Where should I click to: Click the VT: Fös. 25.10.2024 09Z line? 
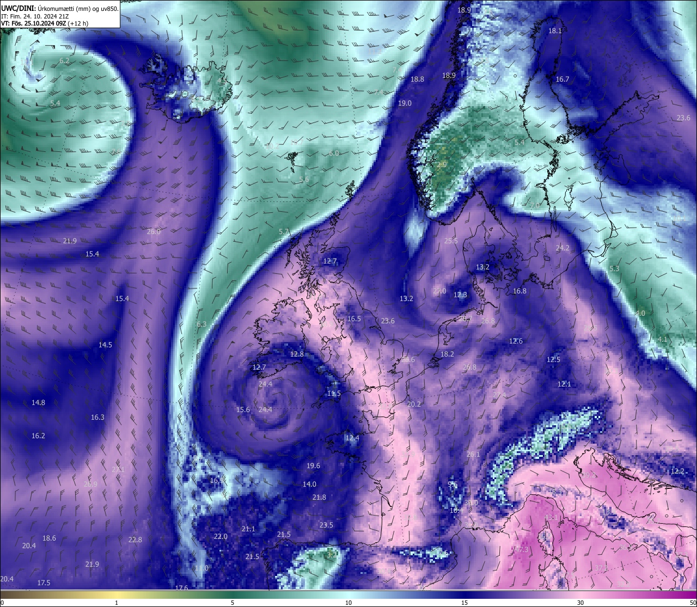[45, 23]
